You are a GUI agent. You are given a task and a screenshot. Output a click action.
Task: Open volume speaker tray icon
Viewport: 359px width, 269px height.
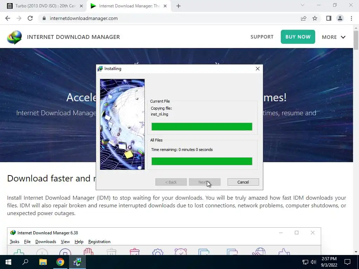pyautogui.click(x=313, y=262)
